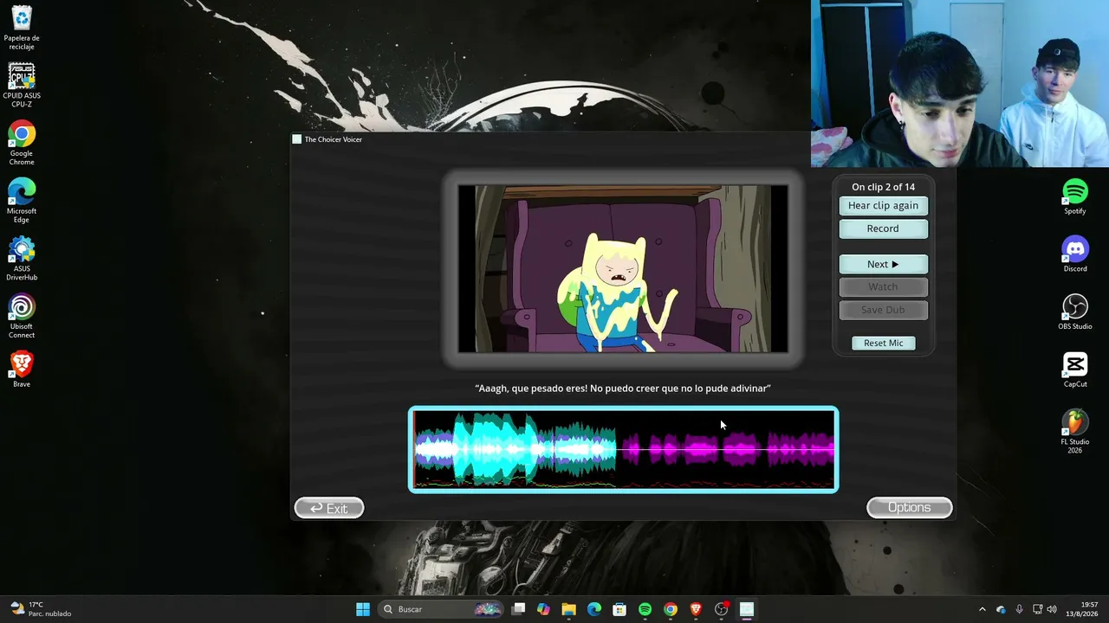Select the Brave browser desktop icon
Viewport: 1109px width, 623px height.
click(x=22, y=369)
